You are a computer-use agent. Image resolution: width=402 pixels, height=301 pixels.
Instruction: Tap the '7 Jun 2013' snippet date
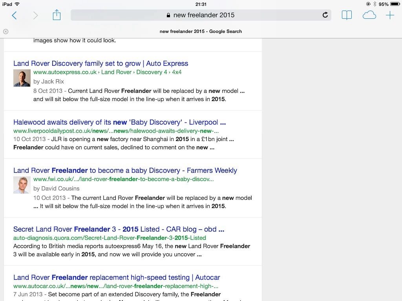click(28, 294)
